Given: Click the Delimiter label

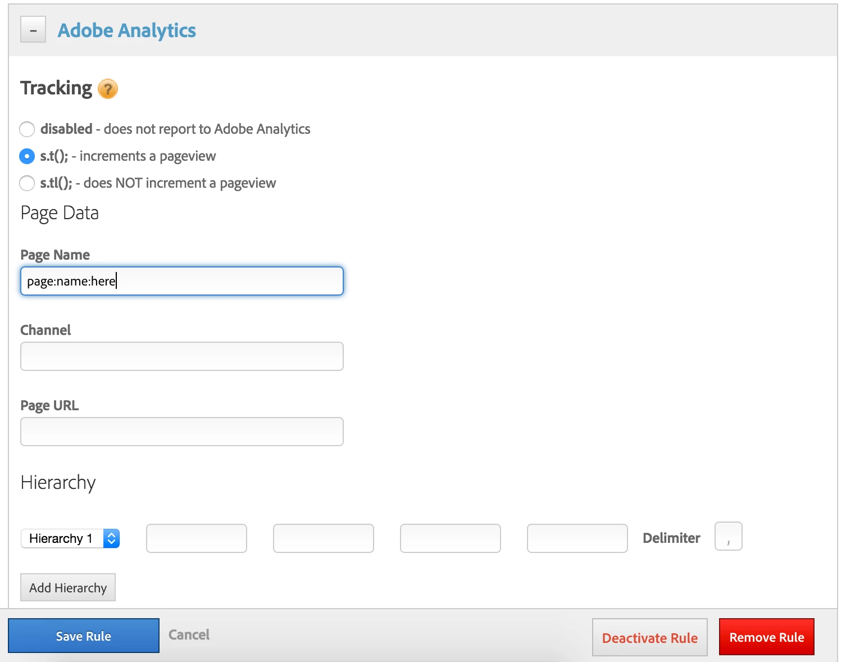Looking at the screenshot, I should point(671,538).
